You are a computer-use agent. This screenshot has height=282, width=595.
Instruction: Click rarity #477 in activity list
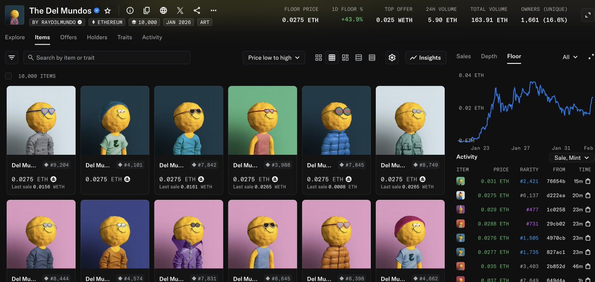(532, 210)
